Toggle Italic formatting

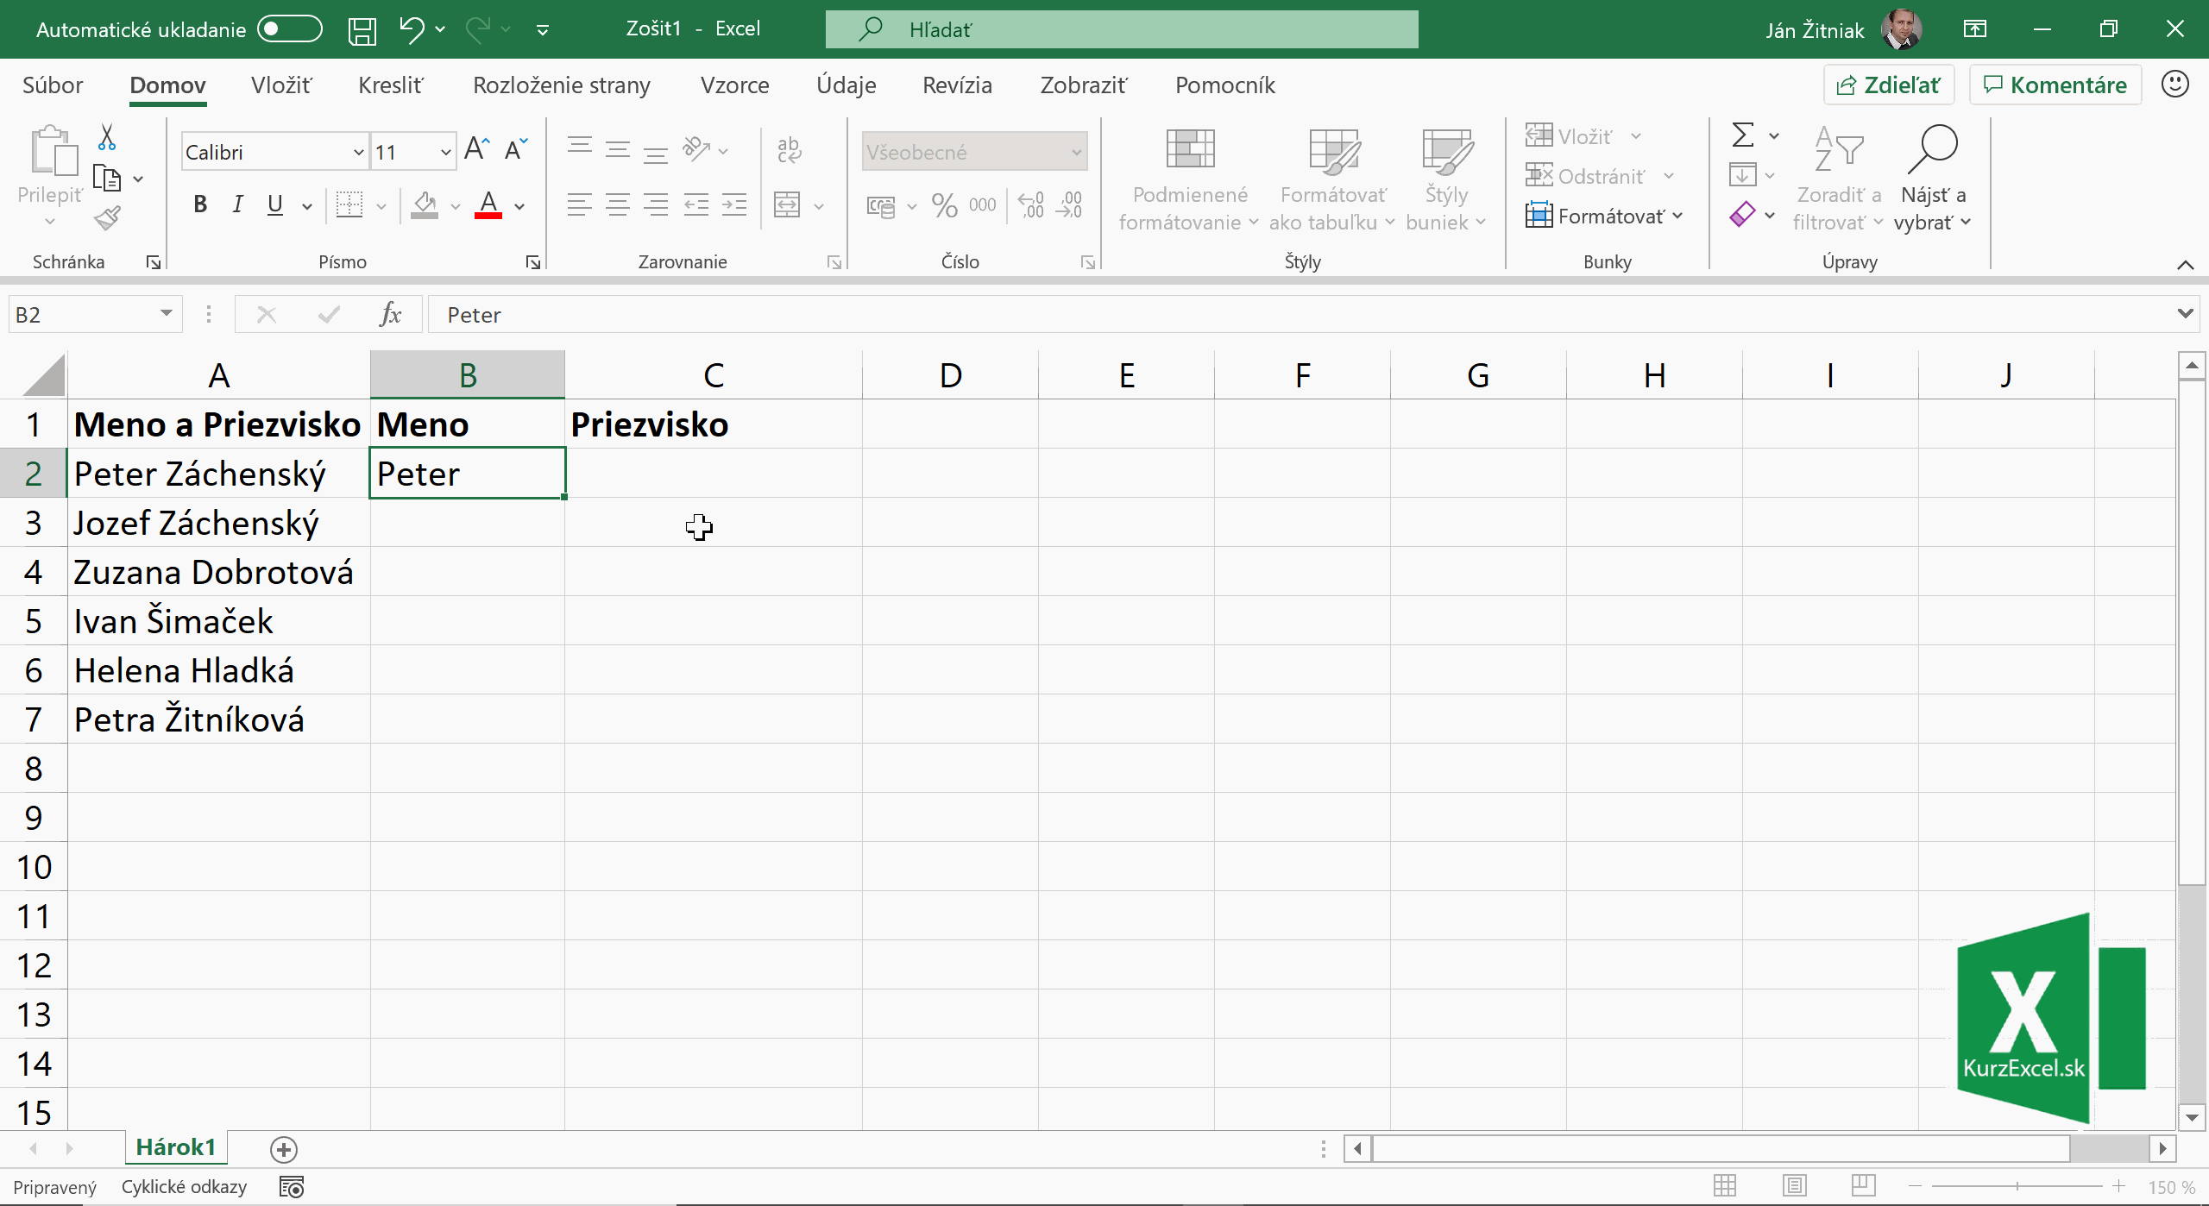point(237,204)
